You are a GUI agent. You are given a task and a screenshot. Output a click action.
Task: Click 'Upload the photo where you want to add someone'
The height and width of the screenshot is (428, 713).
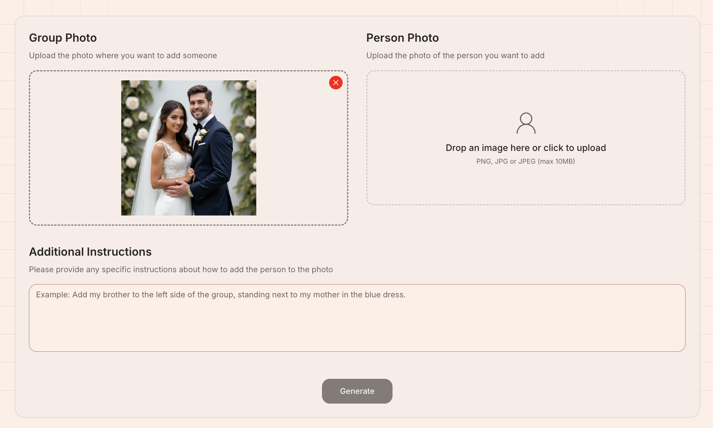tap(123, 56)
